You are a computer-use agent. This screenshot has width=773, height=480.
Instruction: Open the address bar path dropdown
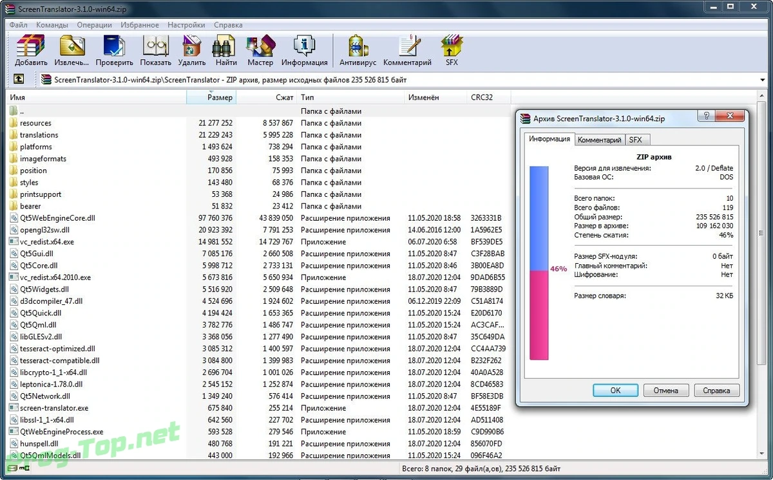point(763,80)
